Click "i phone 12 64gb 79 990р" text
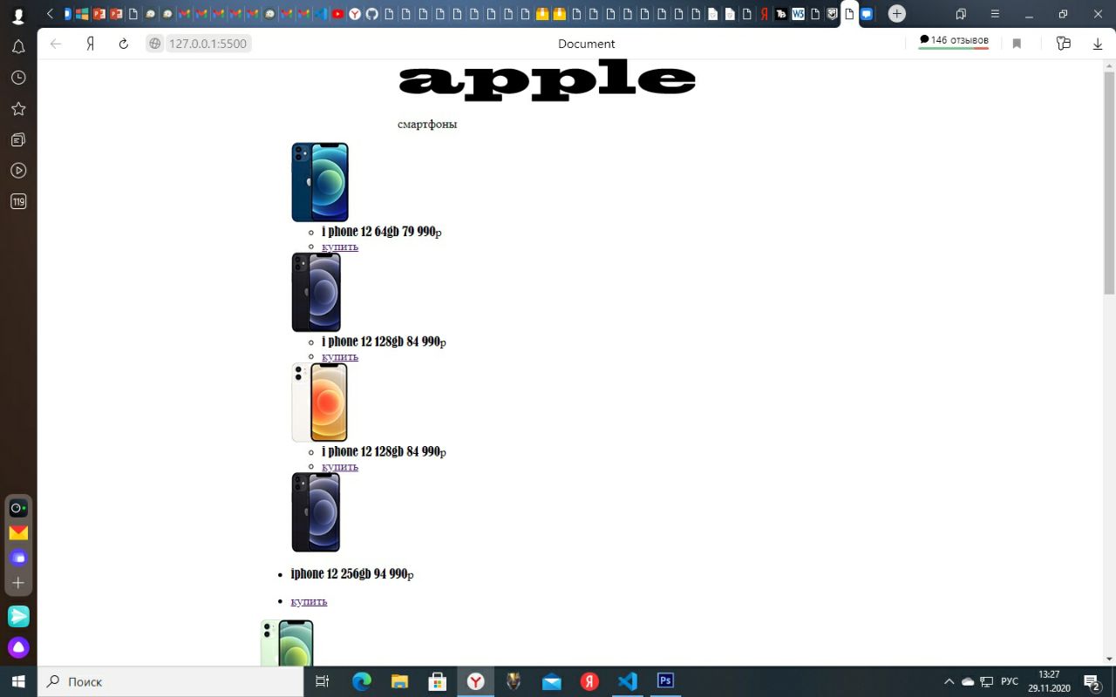The image size is (1116, 697). coord(382,232)
